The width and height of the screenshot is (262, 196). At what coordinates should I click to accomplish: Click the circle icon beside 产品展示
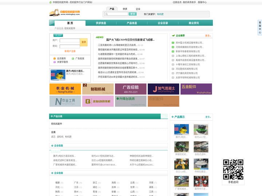(x=172, y=117)
